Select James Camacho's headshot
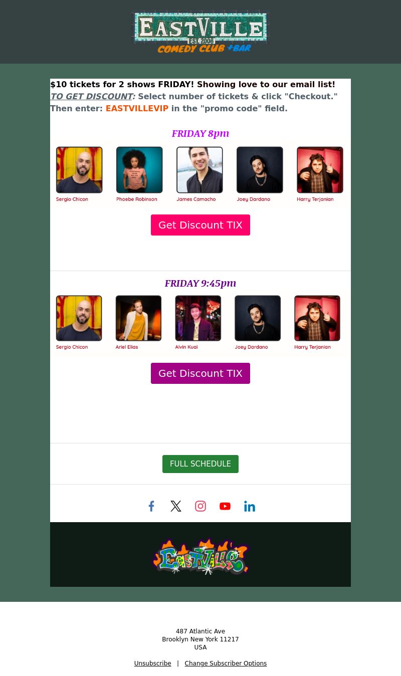This screenshot has height=676, width=401. coord(199,170)
